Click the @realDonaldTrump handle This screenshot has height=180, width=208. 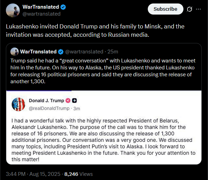point(48,108)
